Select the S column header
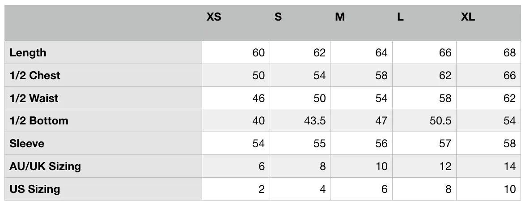This screenshot has height=205, width=525. coord(278,17)
